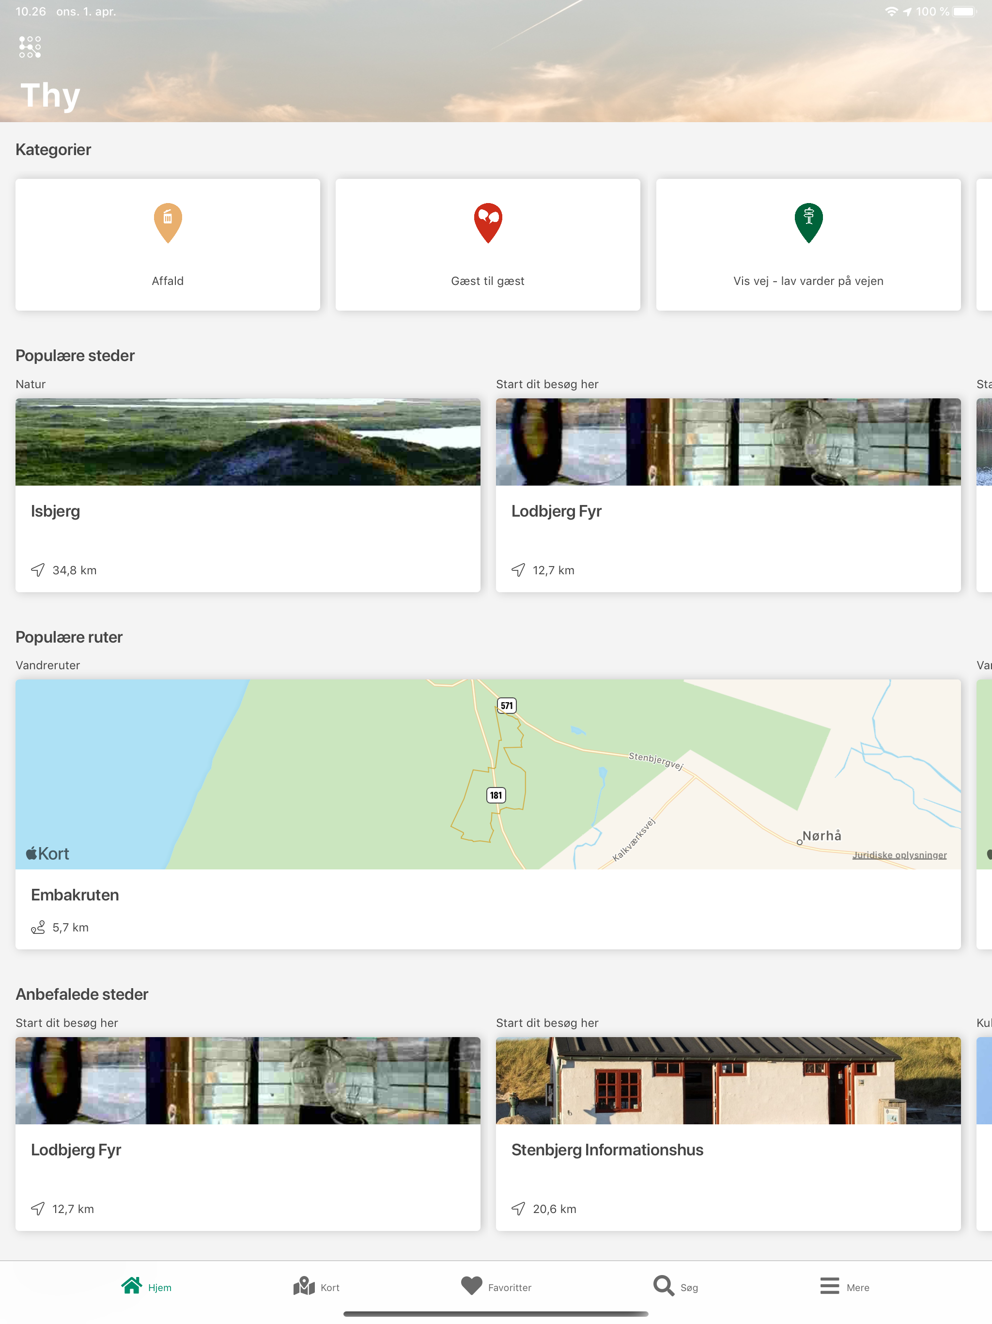Image resolution: width=992 pixels, height=1324 pixels.
Task: Tap the Stenbjergvej road label on map
Action: pyautogui.click(x=656, y=761)
